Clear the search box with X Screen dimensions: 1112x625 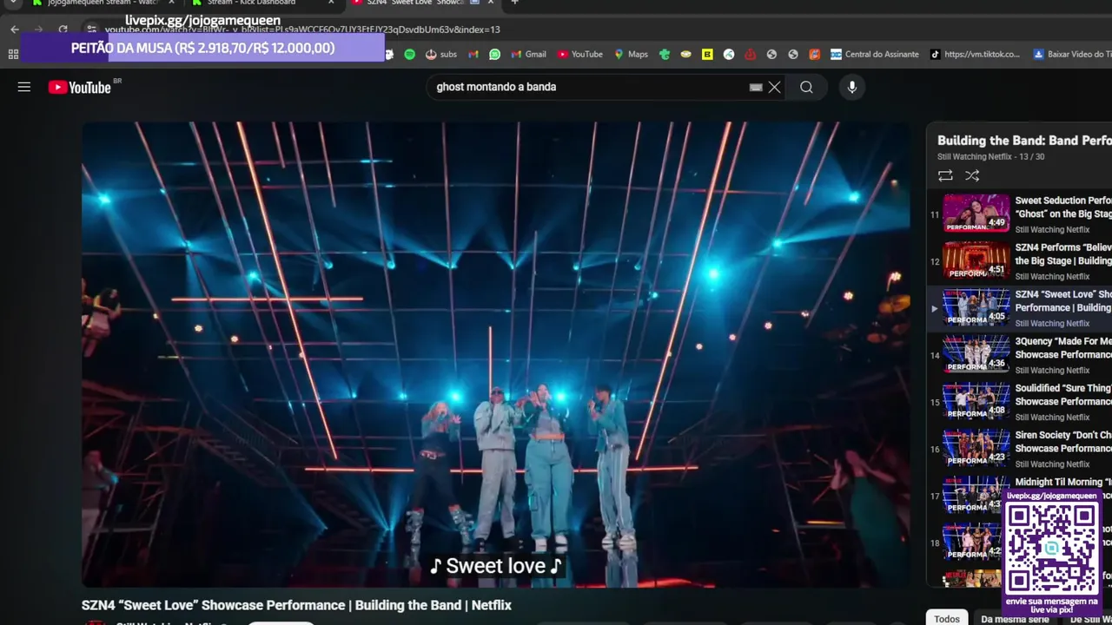(x=774, y=87)
